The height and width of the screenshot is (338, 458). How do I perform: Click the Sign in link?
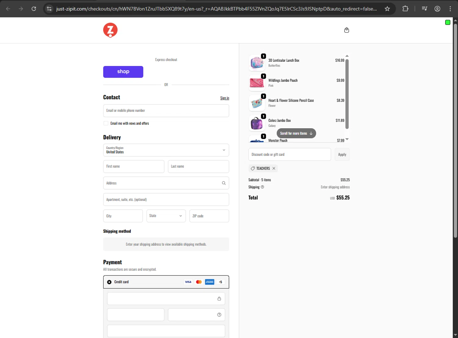pos(225,98)
